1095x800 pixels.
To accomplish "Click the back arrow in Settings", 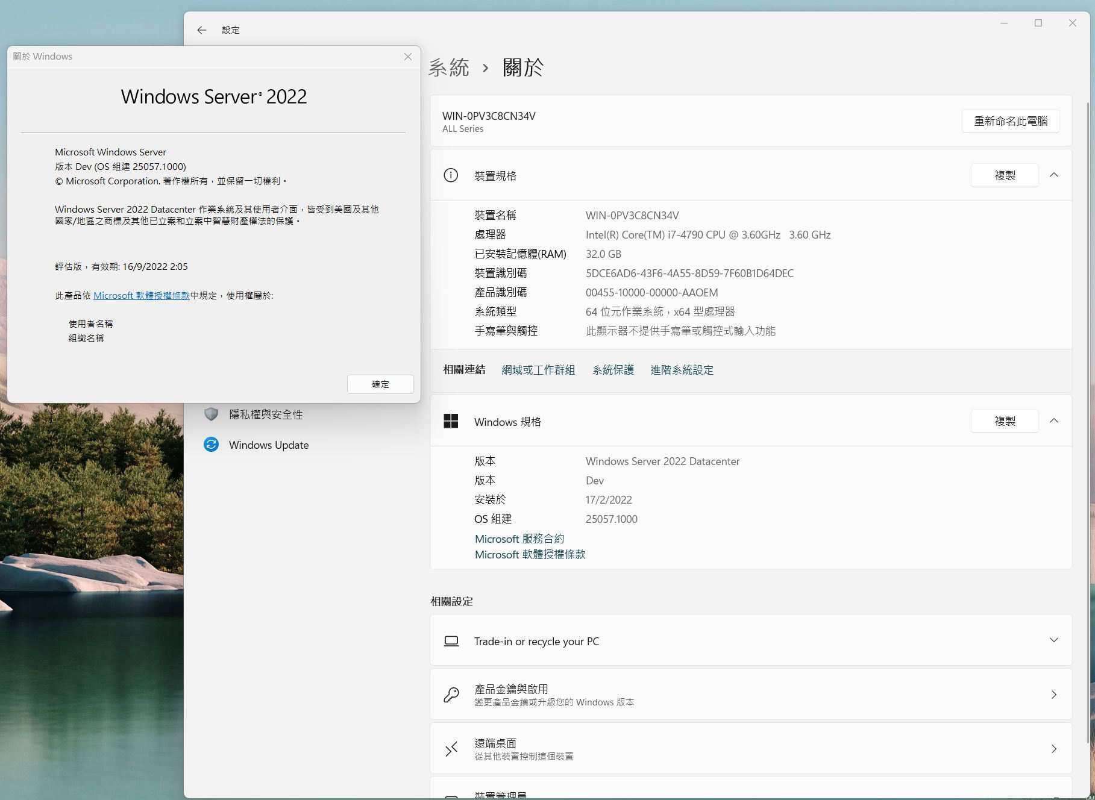I will [201, 30].
